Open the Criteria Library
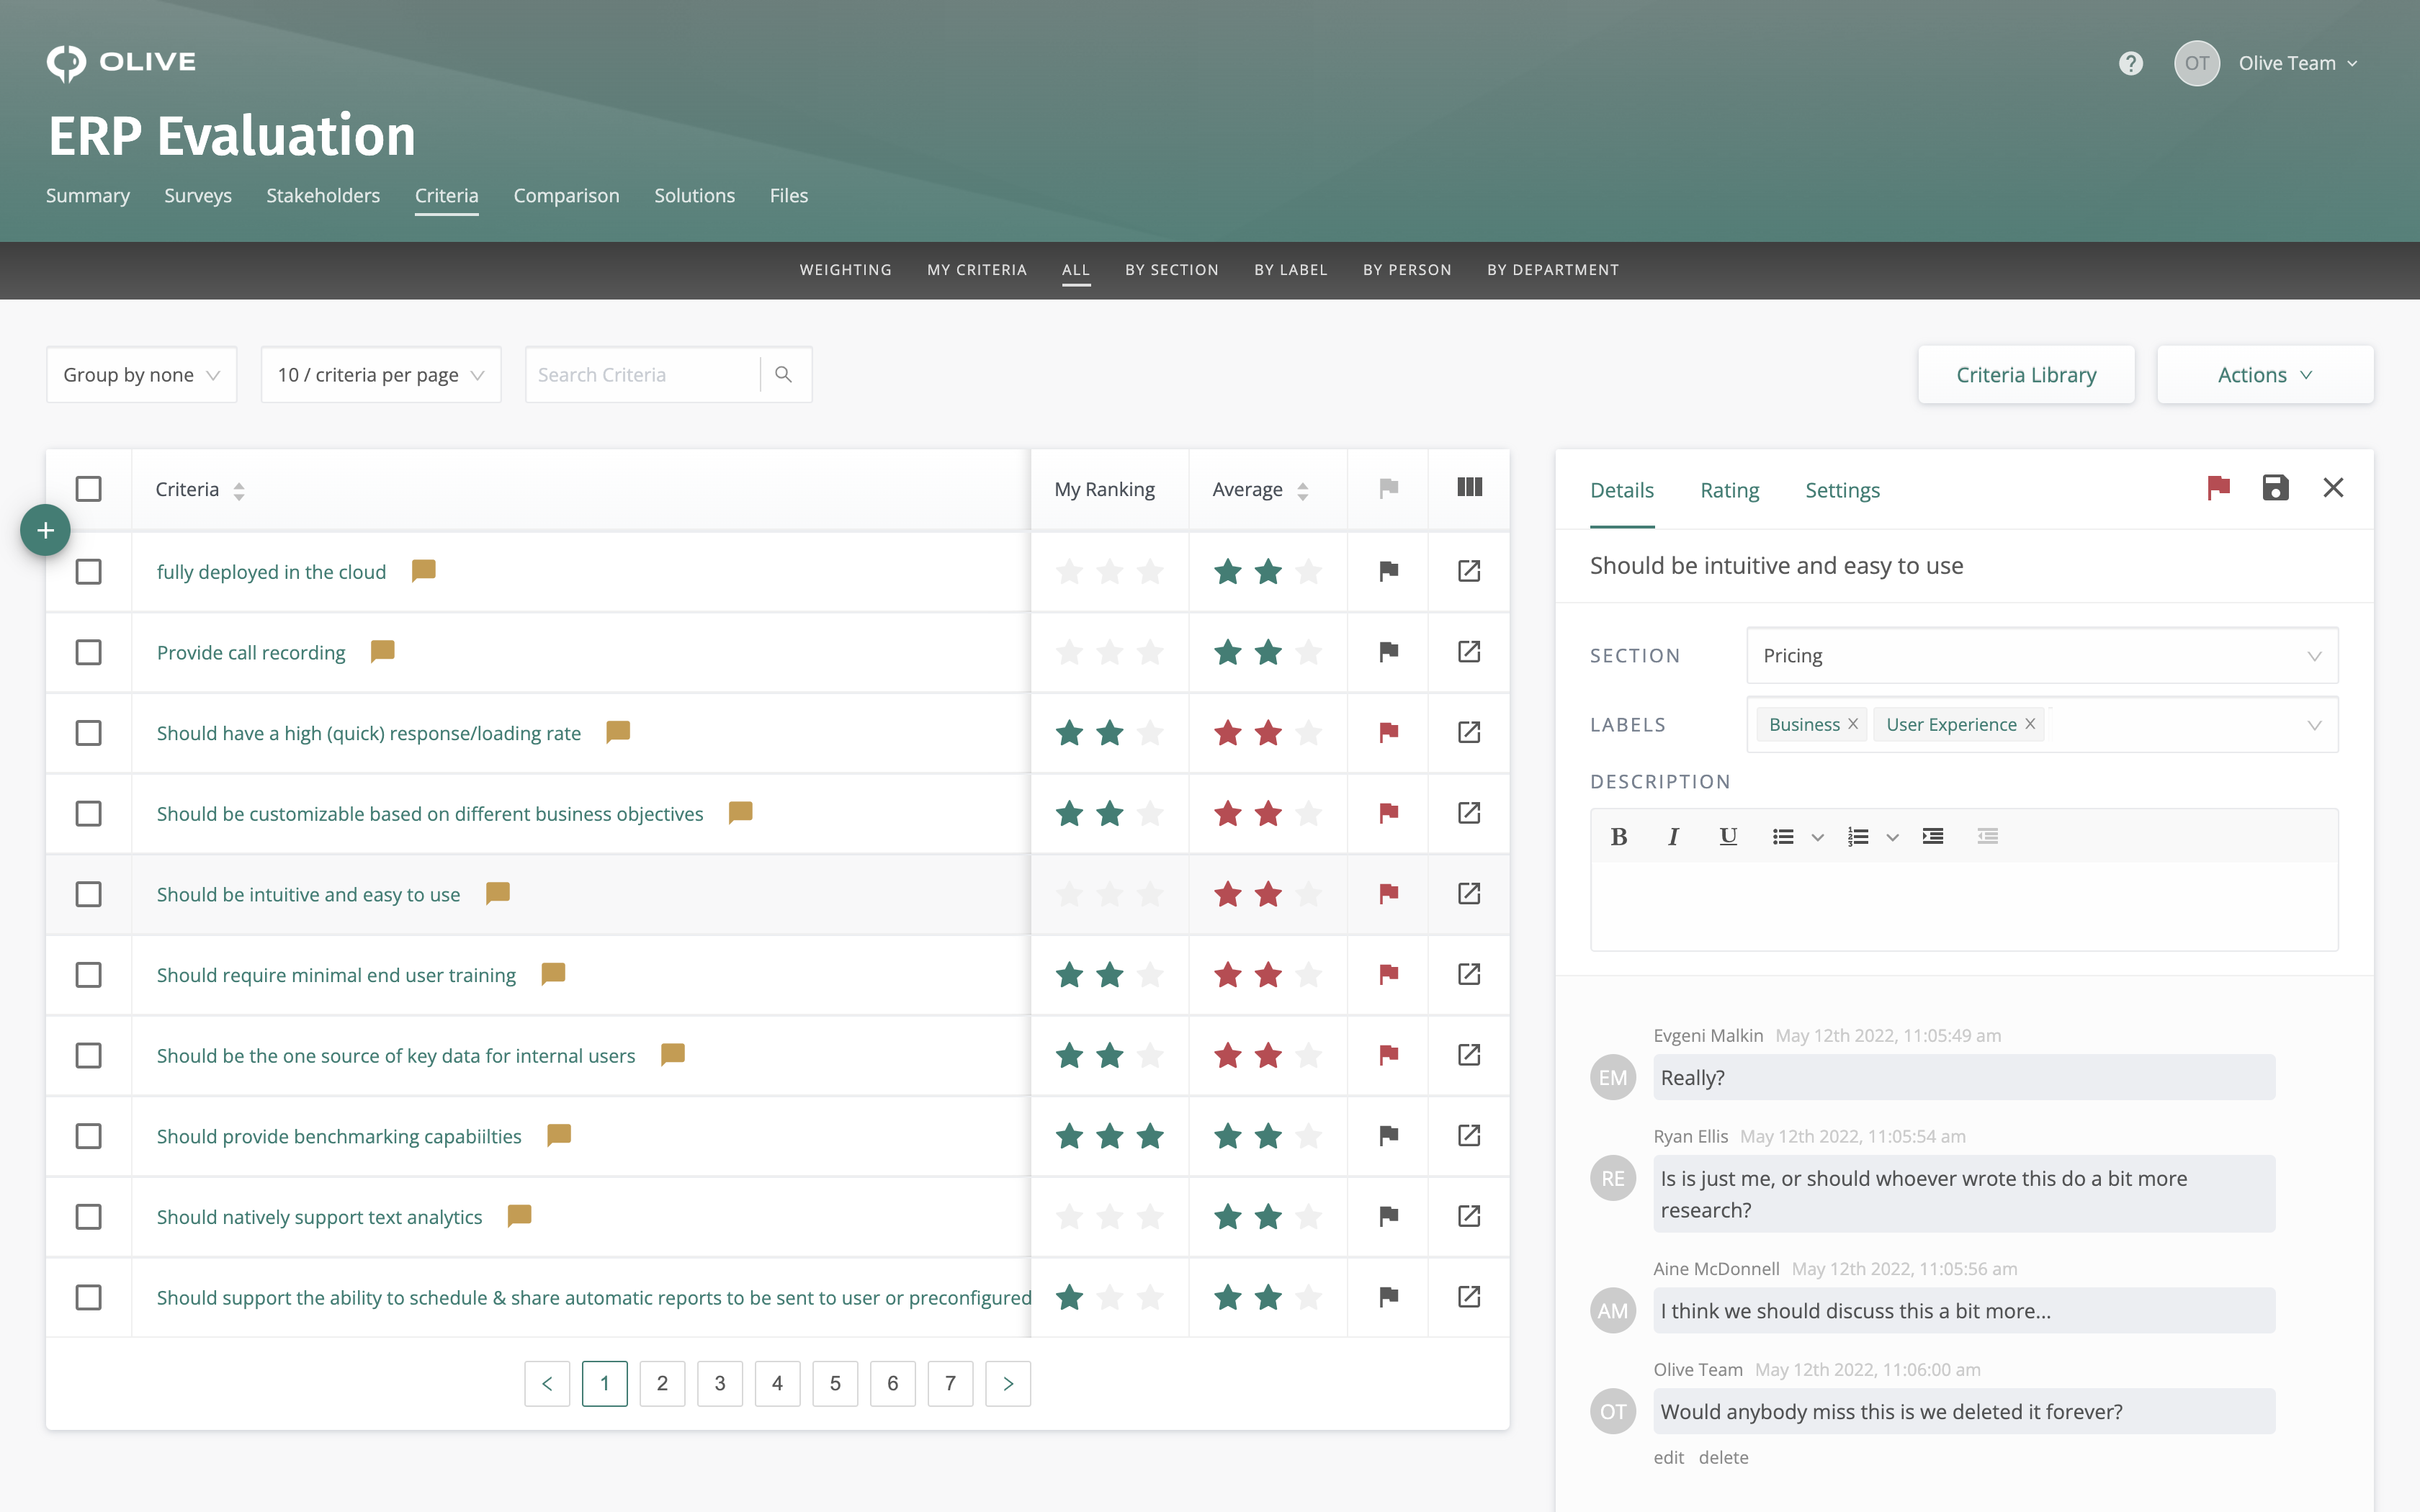2420x1512 pixels. 2026,374
